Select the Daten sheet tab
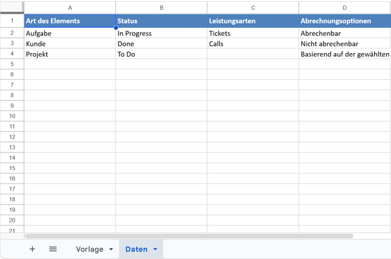The height and width of the screenshot is (259, 391). (x=137, y=249)
